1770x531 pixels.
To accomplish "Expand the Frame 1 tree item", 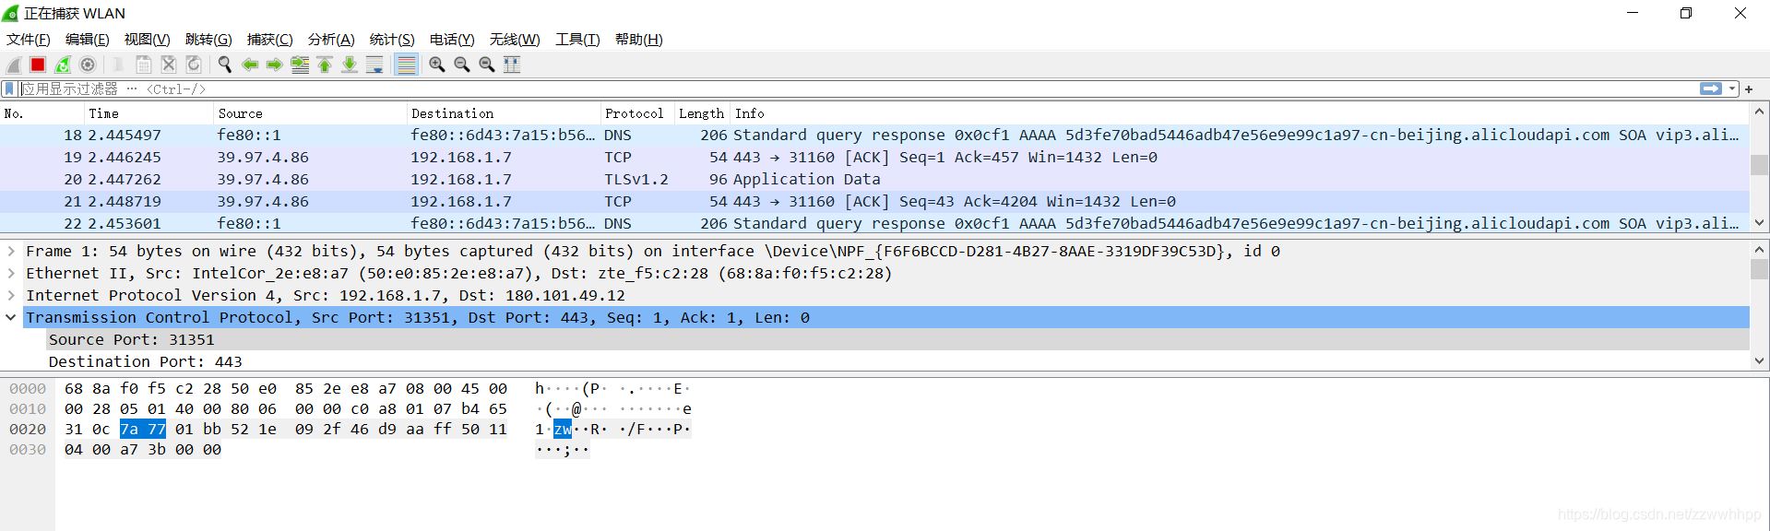I will [11, 251].
